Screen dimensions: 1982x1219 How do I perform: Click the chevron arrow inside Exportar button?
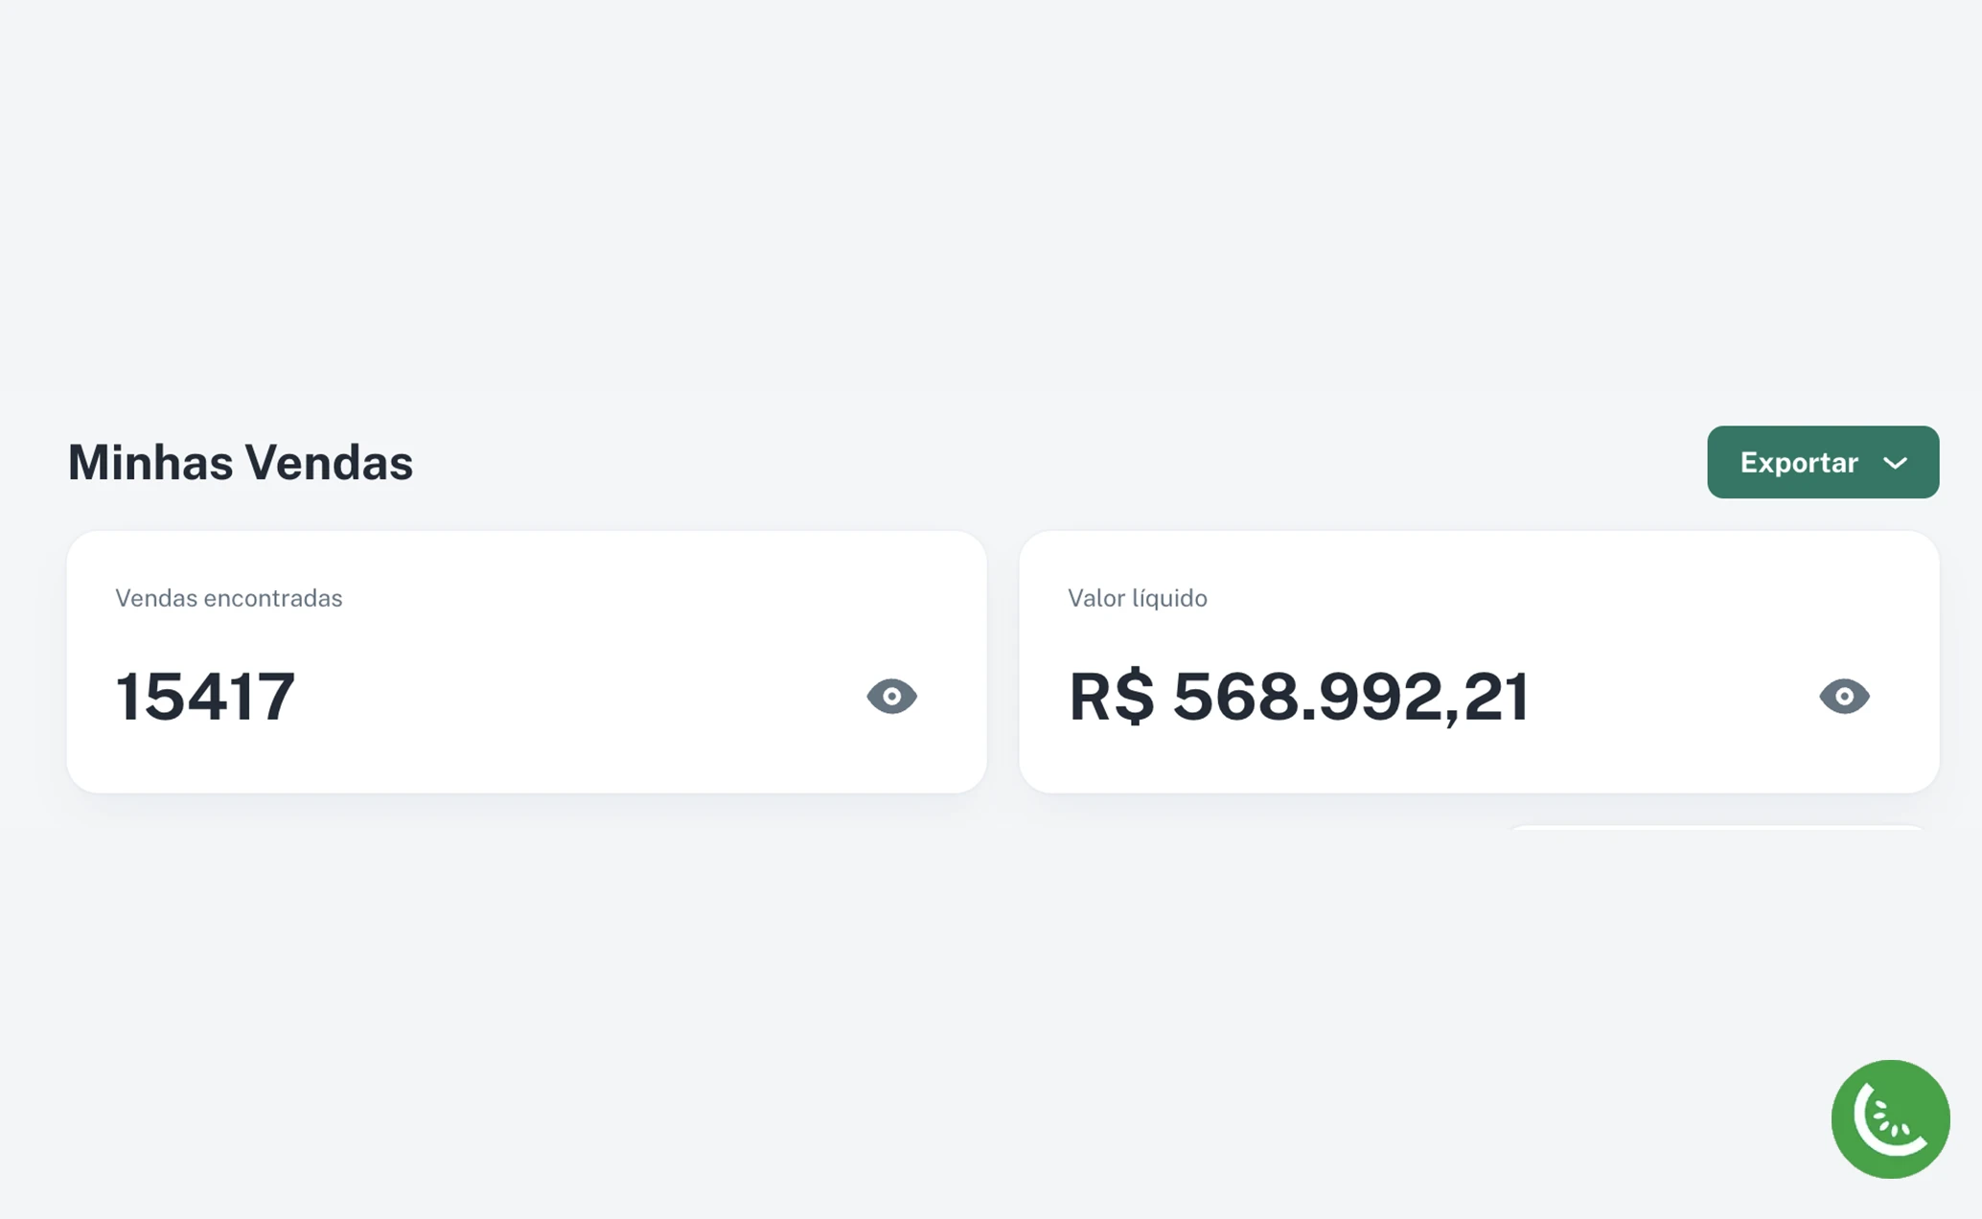(x=1895, y=463)
